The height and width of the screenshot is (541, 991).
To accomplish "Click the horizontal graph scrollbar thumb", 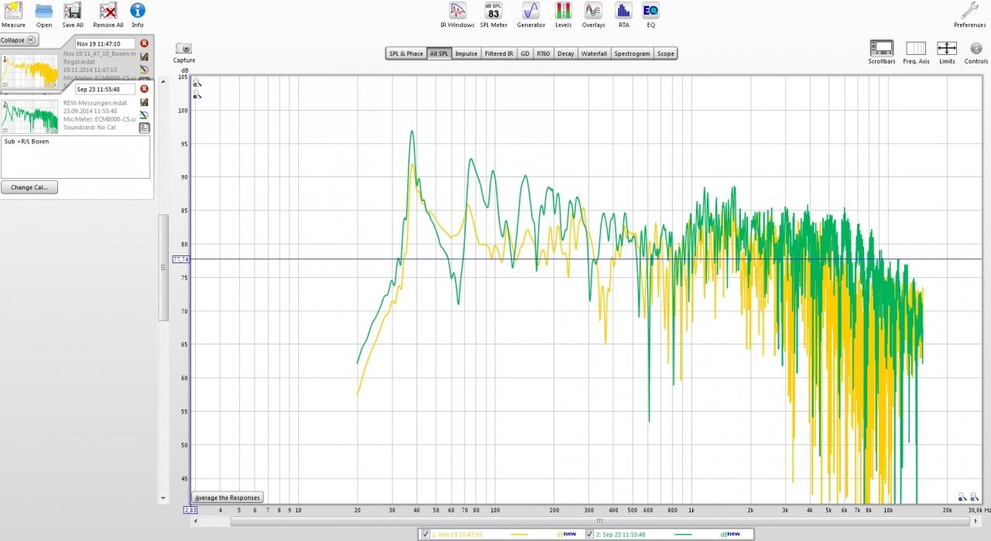I will (599, 521).
